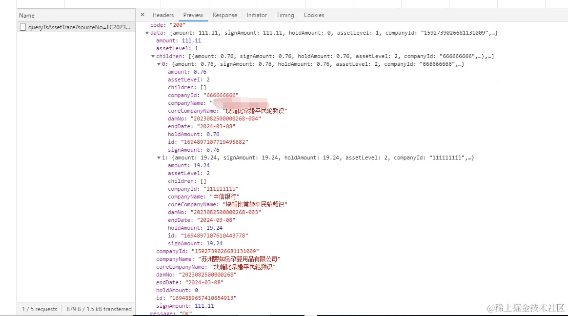Select holdAmount: 0 line
The width and height of the screenshot is (568, 316).
(x=177, y=290)
